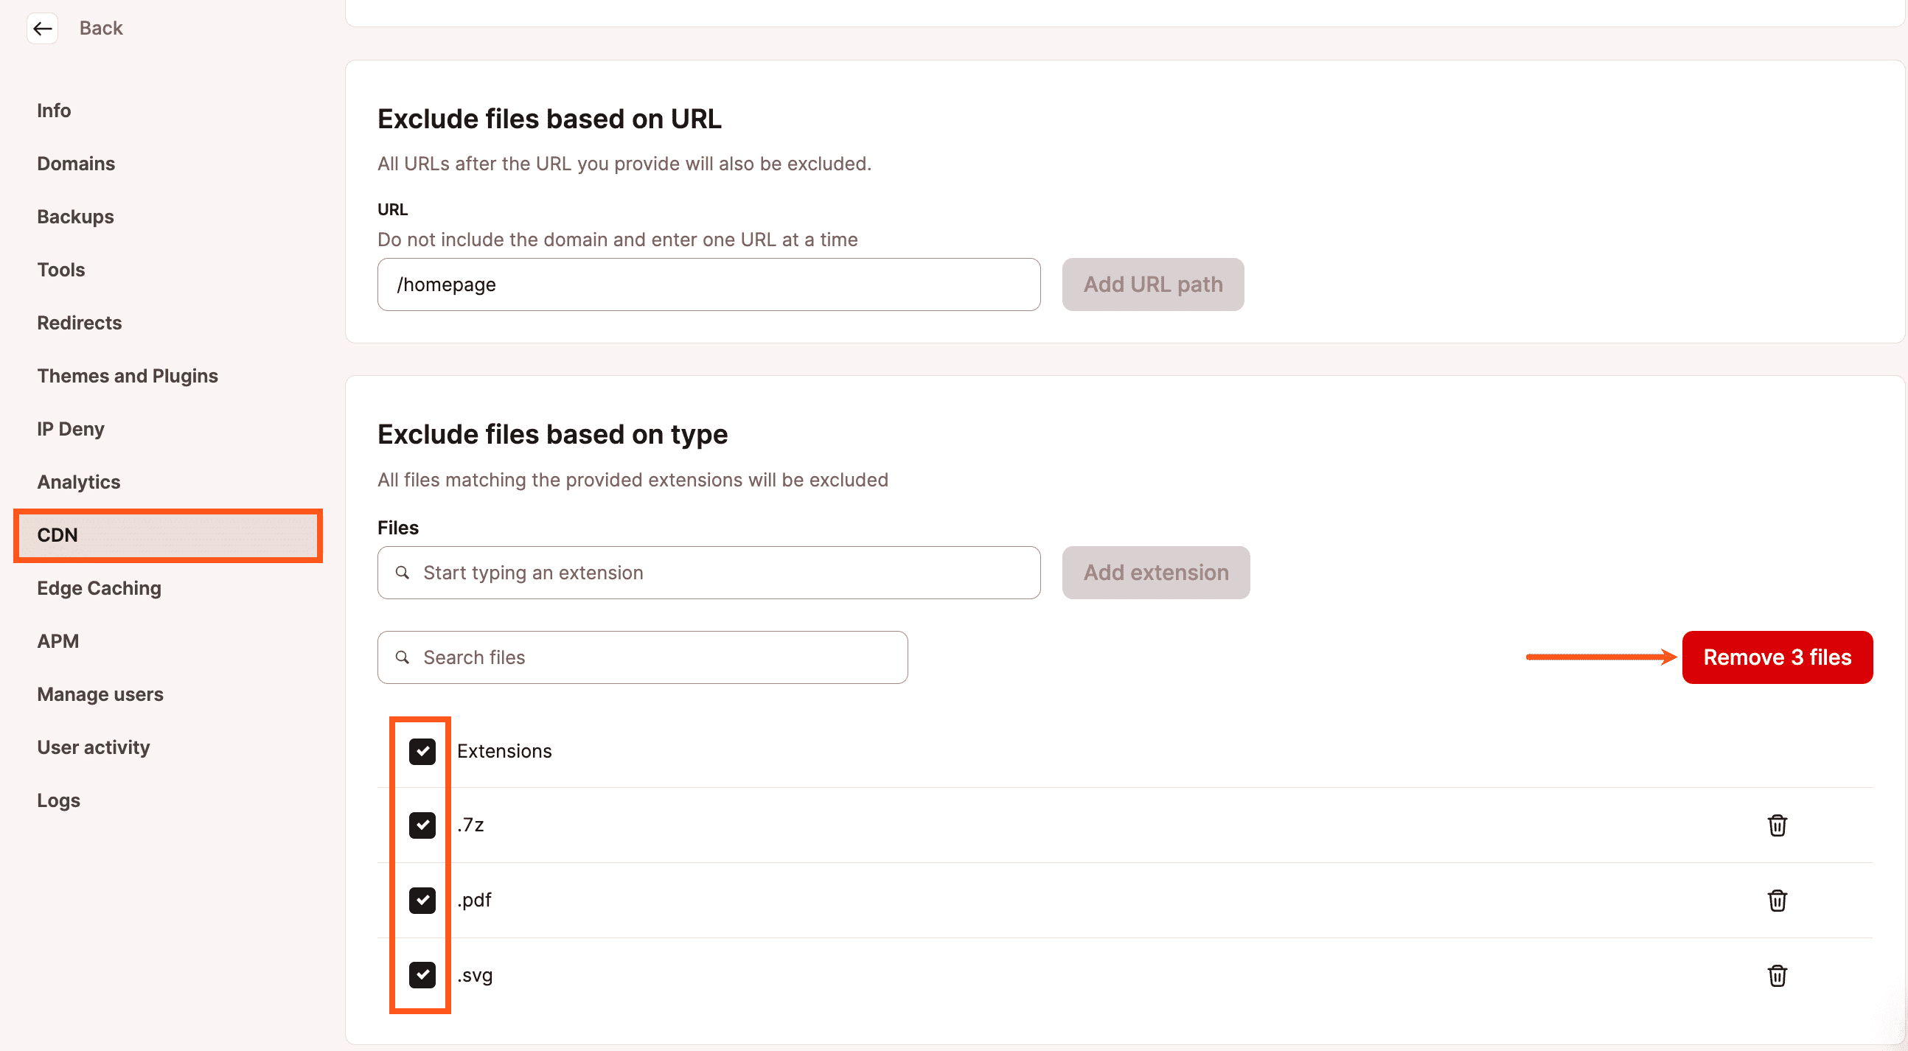Navigate to Themes and Plugins section

coord(127,375)
